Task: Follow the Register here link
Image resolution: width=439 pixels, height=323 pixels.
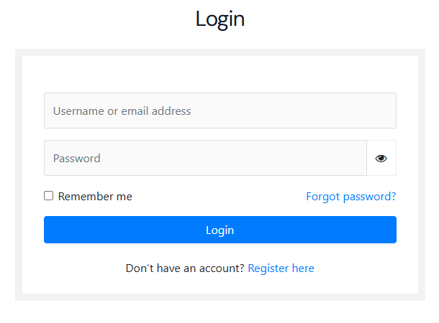Action: coord(281,268)
